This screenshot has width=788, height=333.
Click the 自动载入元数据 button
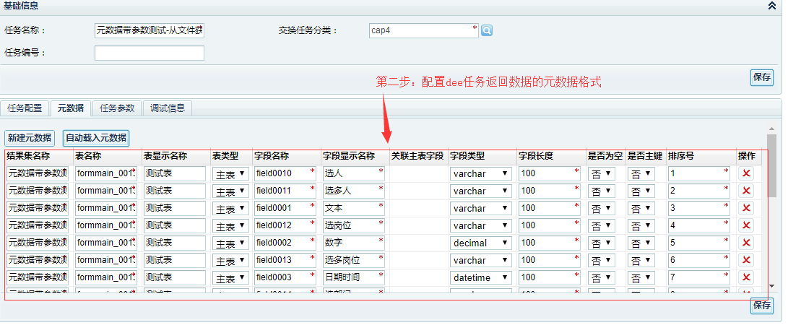(95, 138)
